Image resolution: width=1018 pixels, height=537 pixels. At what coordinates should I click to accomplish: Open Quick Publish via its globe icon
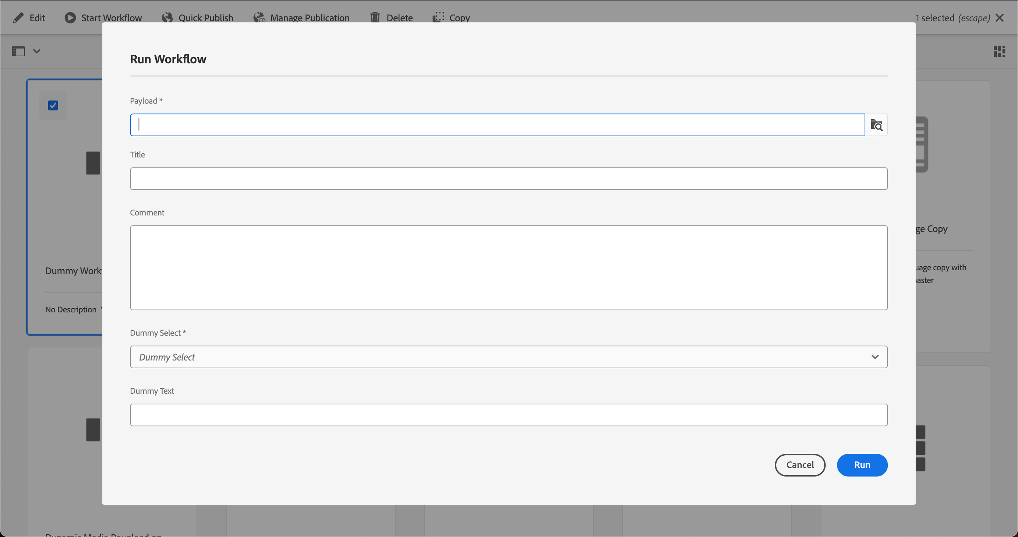pos(167,17)
